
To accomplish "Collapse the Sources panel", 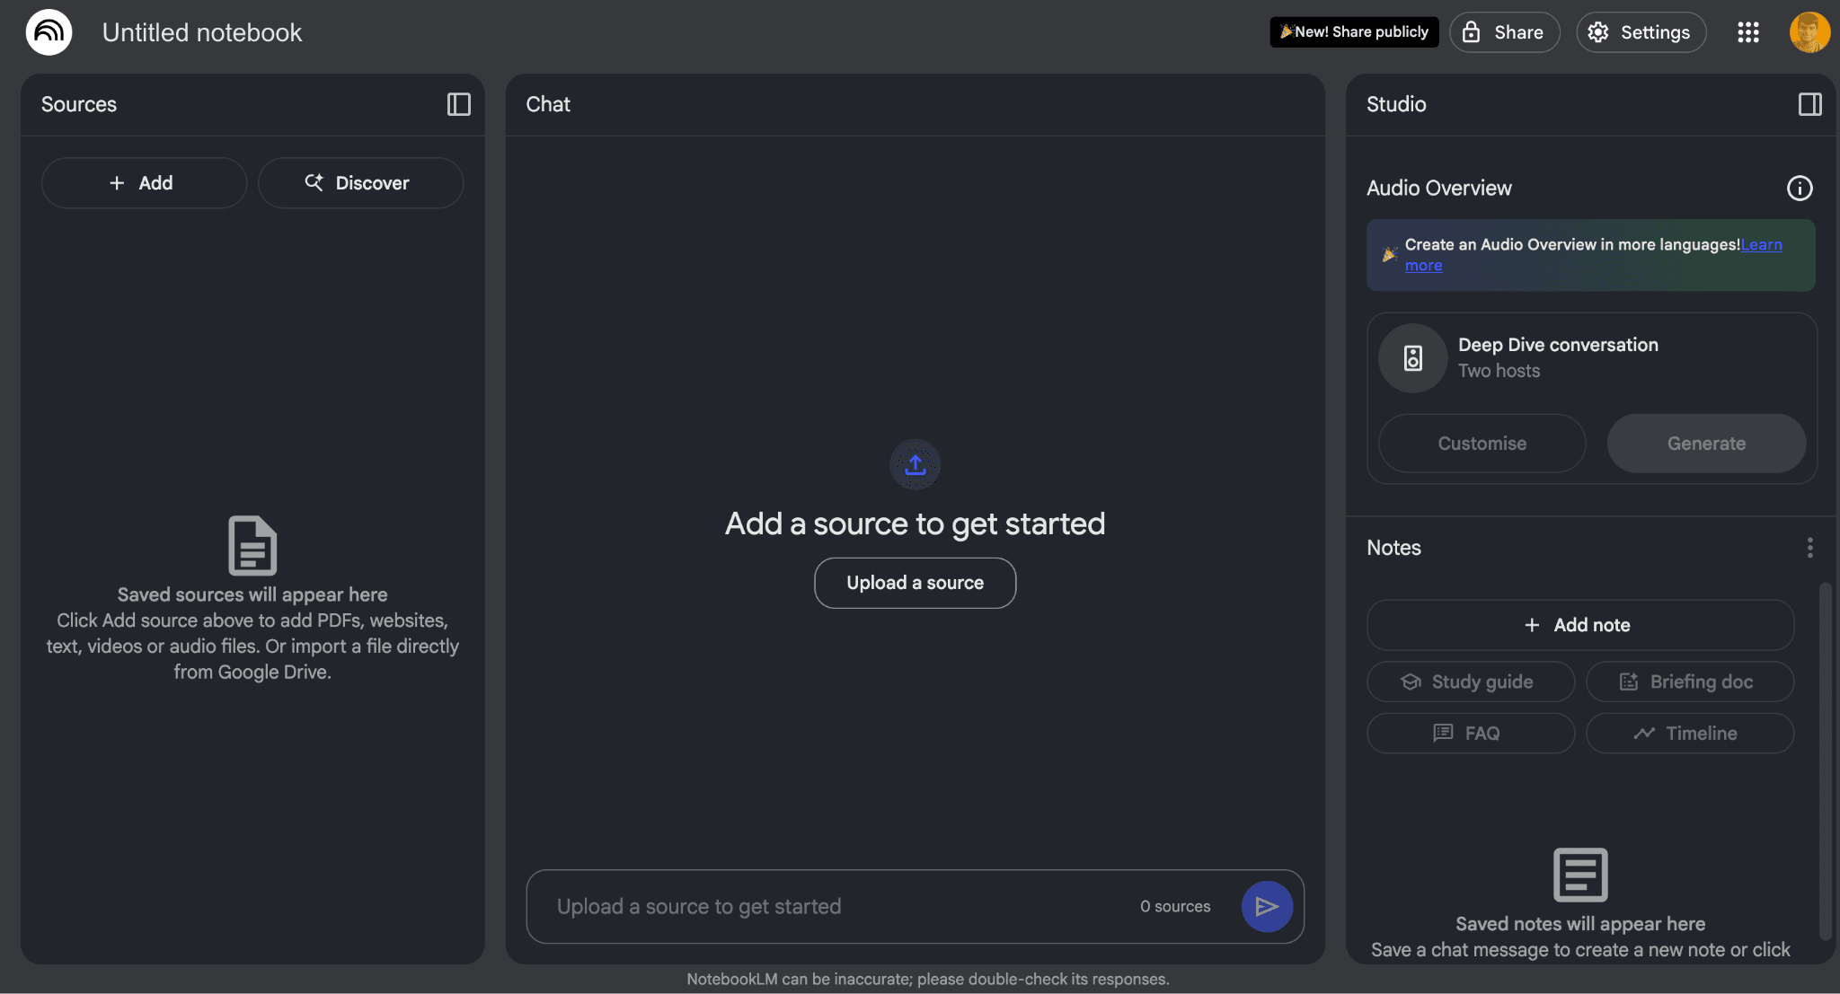I will 458,104.
